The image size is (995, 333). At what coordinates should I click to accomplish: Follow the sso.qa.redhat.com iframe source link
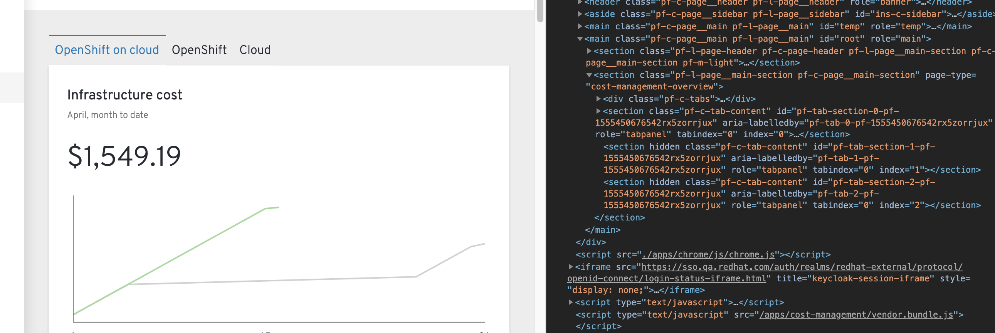click(x=765, y=273)
